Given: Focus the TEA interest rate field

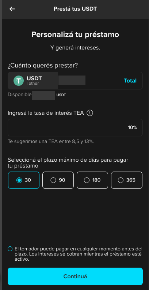Looking at the screenshot, I should 75,128.
